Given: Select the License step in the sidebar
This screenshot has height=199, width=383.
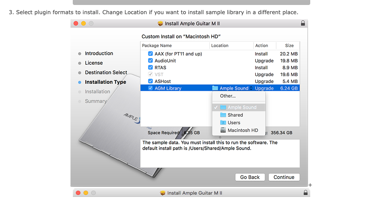Looking at the screenshot, I should point(94,63).
